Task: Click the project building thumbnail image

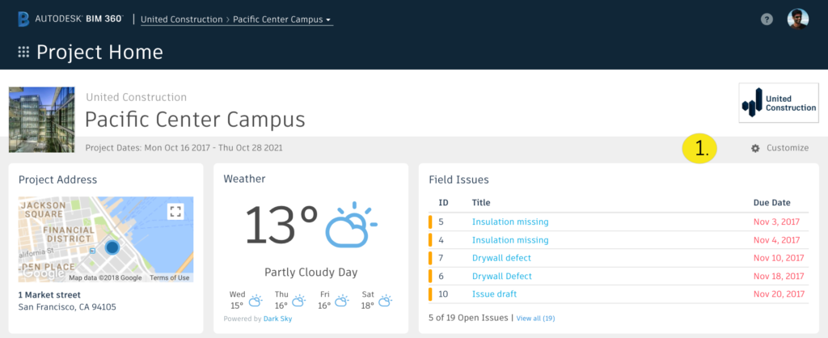Action: (42, 119)
